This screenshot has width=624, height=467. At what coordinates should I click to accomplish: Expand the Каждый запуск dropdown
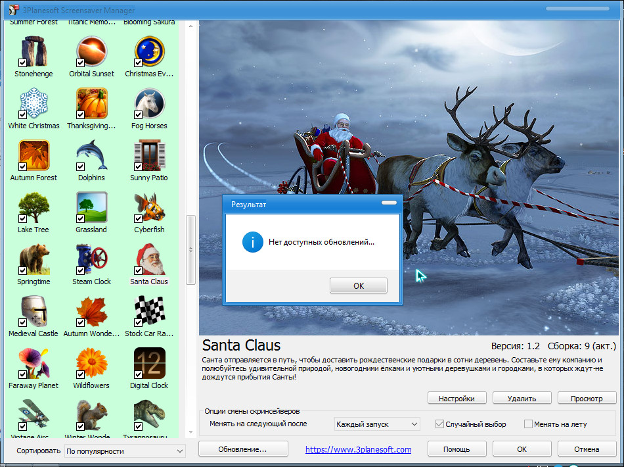click(377, 424)
